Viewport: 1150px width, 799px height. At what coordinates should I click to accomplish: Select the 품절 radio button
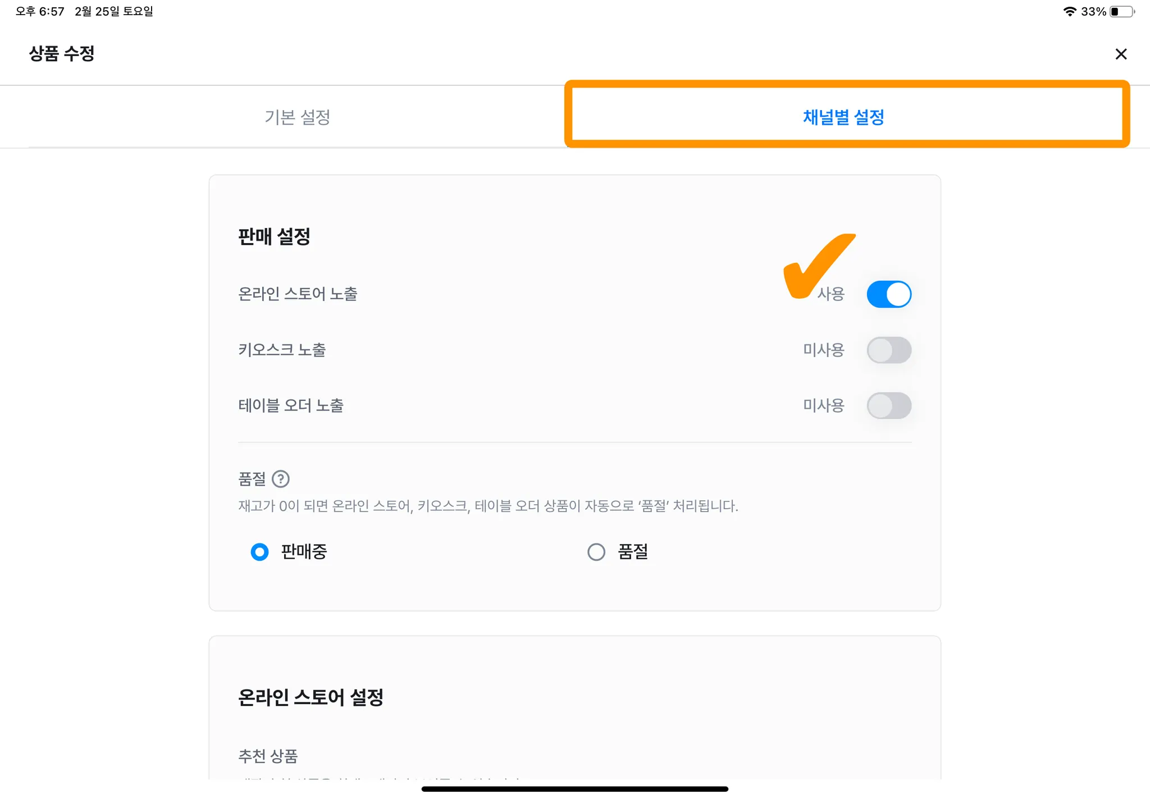tap(596, 552)
